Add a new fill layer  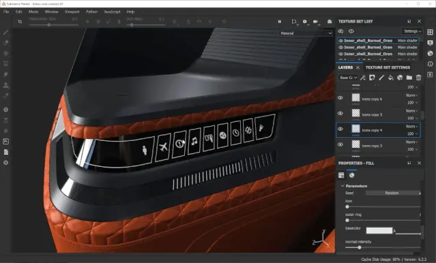click(x=391, y=78)
